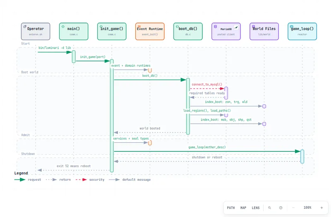Image resolution: width=331 pixels, height=217 pixels.
Task: Click the code brackets icon on boot_db()
Action: (177, 26)
